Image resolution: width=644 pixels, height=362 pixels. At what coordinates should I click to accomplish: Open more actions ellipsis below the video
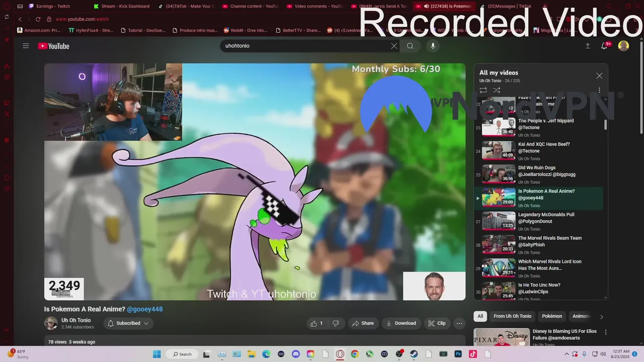[x=459, y=323]
